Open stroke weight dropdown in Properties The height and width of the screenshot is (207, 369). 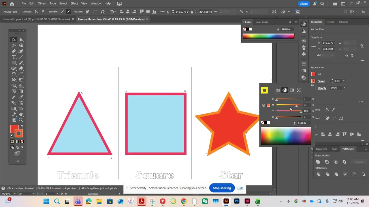[344, 81]
